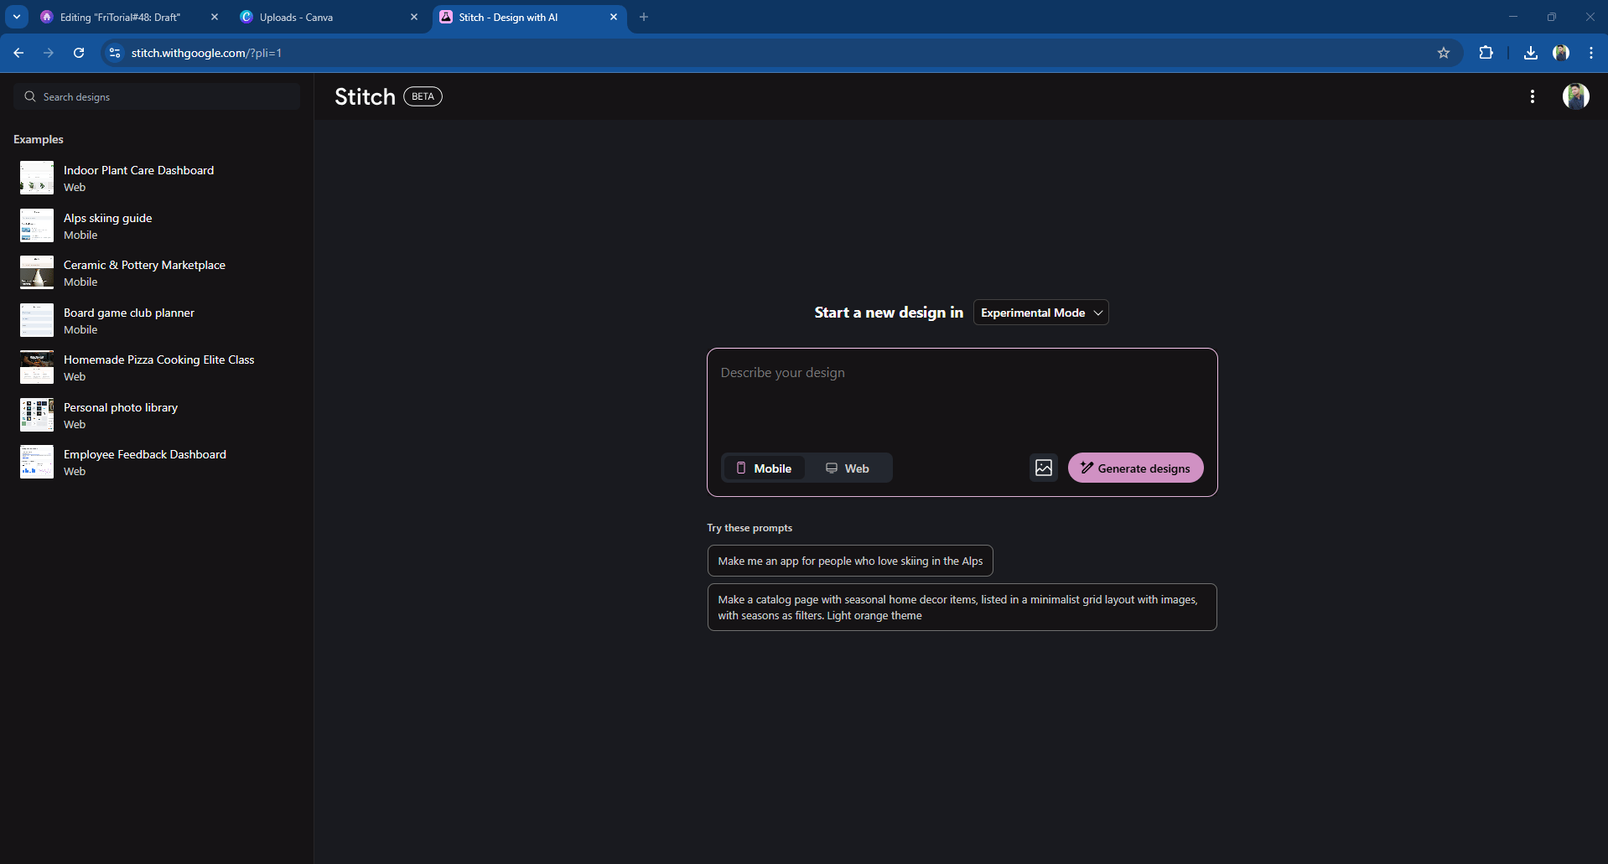
Task: Bookmark this page with the star icon
Action: point(1444,53)
